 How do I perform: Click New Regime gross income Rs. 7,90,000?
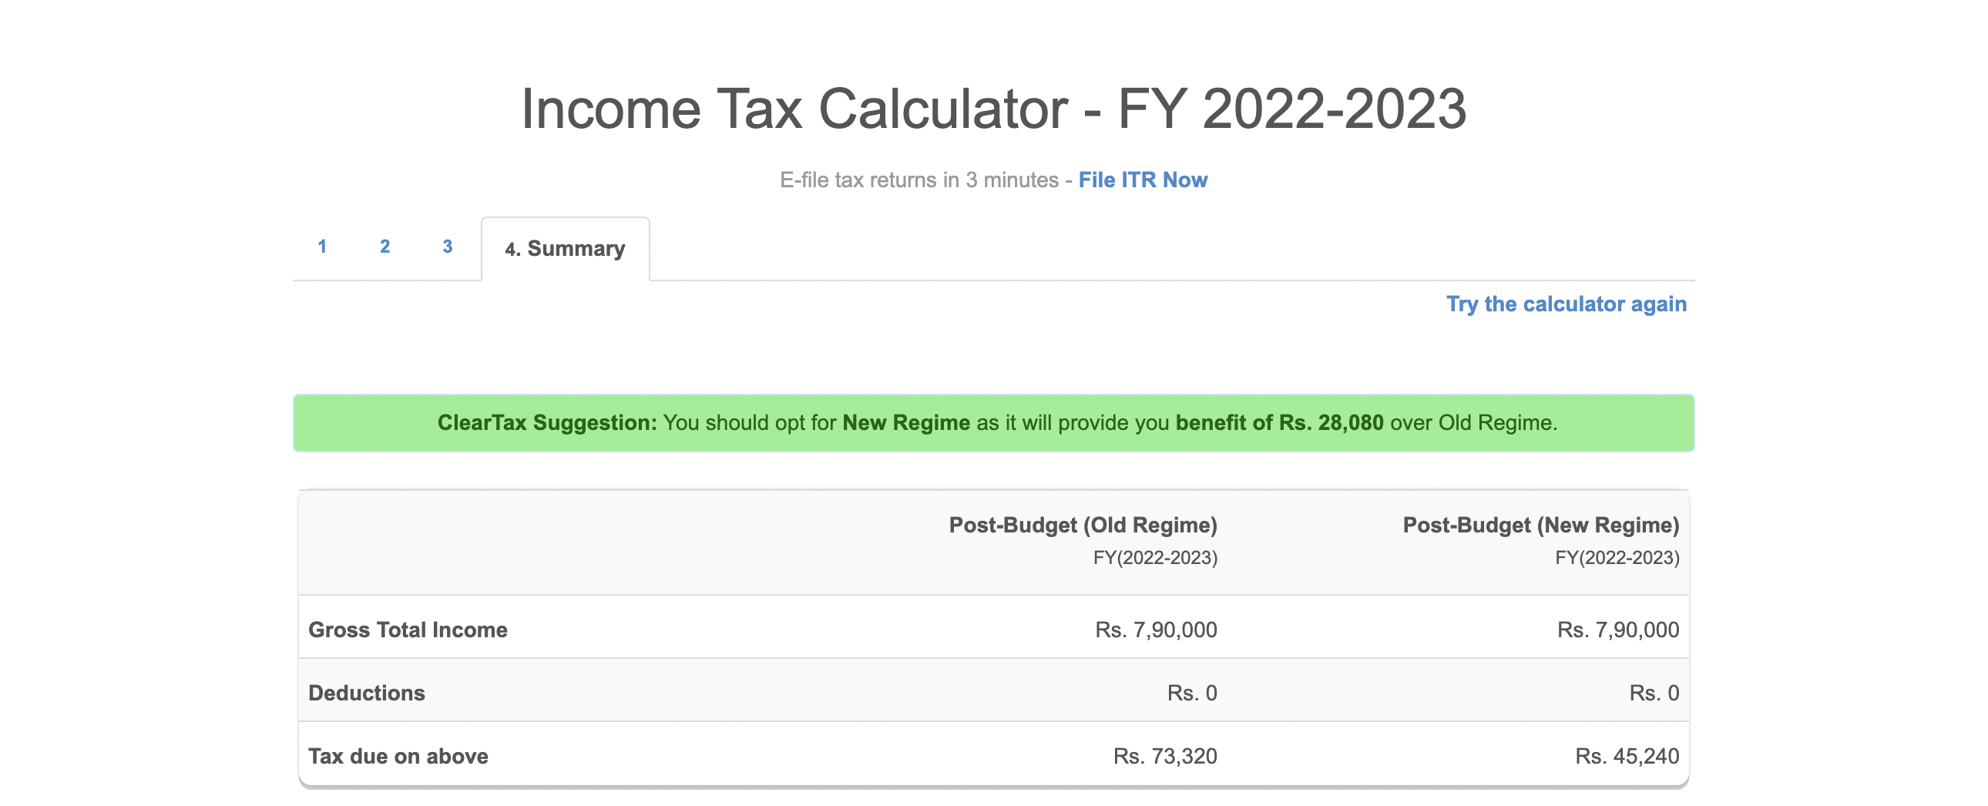1617,630
